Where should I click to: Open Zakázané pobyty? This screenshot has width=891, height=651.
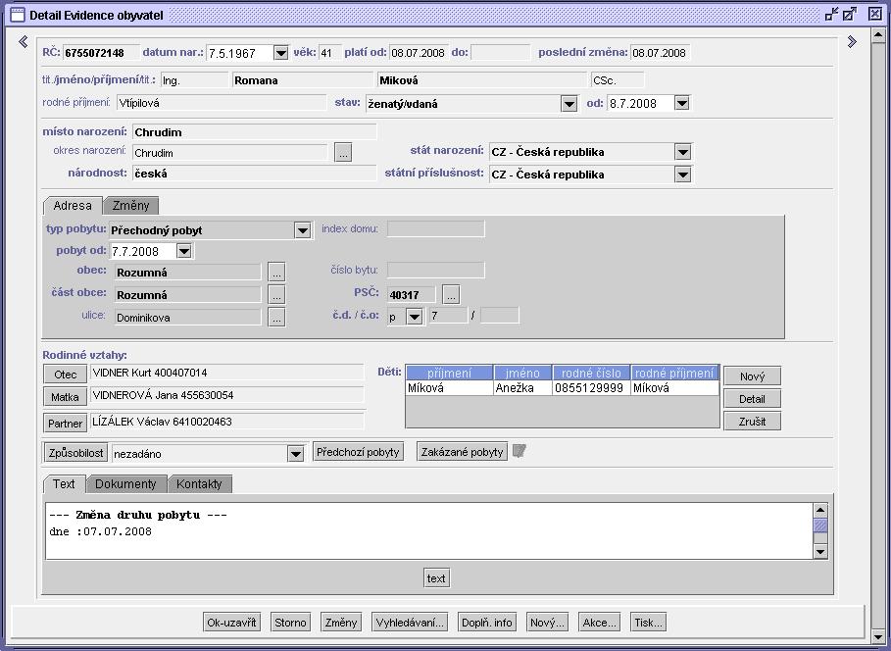(462, 452)
